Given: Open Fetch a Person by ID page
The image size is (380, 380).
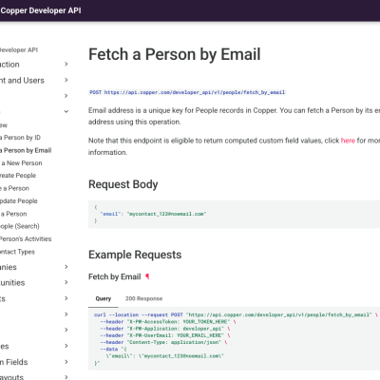Looking at the screenshot, I should pyautogui.click(x=20, y=138).
